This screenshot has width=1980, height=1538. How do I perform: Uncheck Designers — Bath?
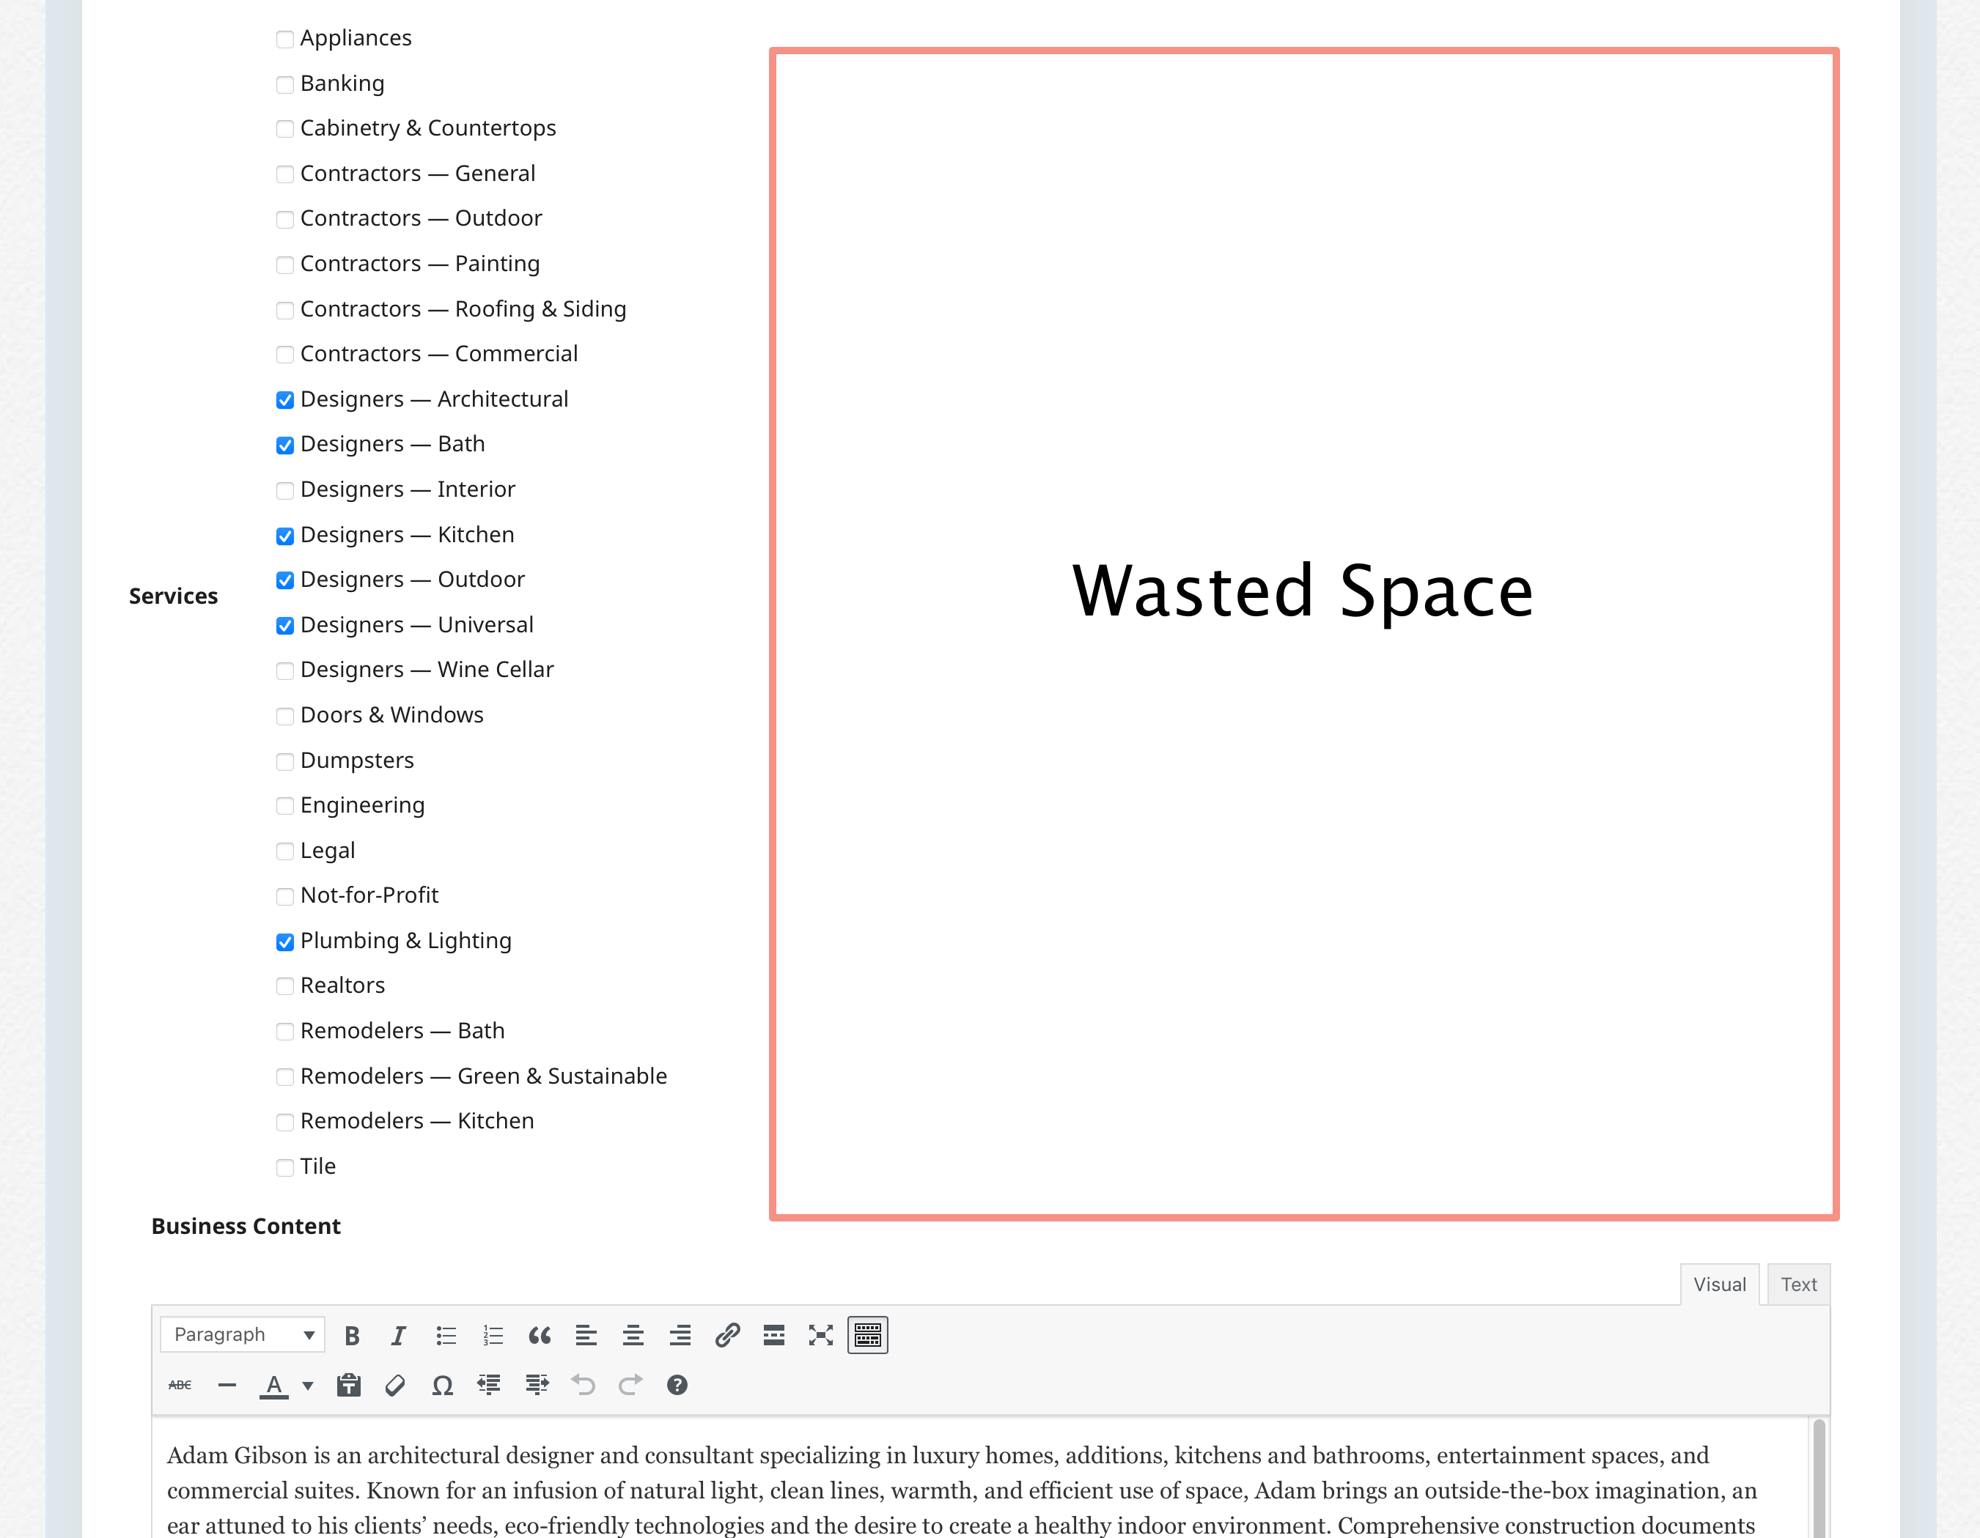(x=284, y=445)
